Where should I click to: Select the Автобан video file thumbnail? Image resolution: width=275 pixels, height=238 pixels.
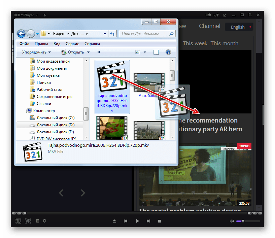[149, 82]
